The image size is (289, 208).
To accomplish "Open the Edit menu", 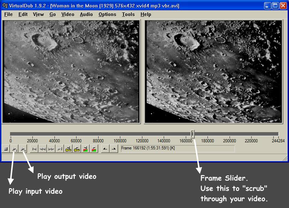I will (x=23, y=14).
